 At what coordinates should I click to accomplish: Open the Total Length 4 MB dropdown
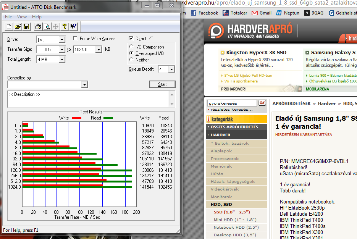pyautogui.click(x=62, y=60)
